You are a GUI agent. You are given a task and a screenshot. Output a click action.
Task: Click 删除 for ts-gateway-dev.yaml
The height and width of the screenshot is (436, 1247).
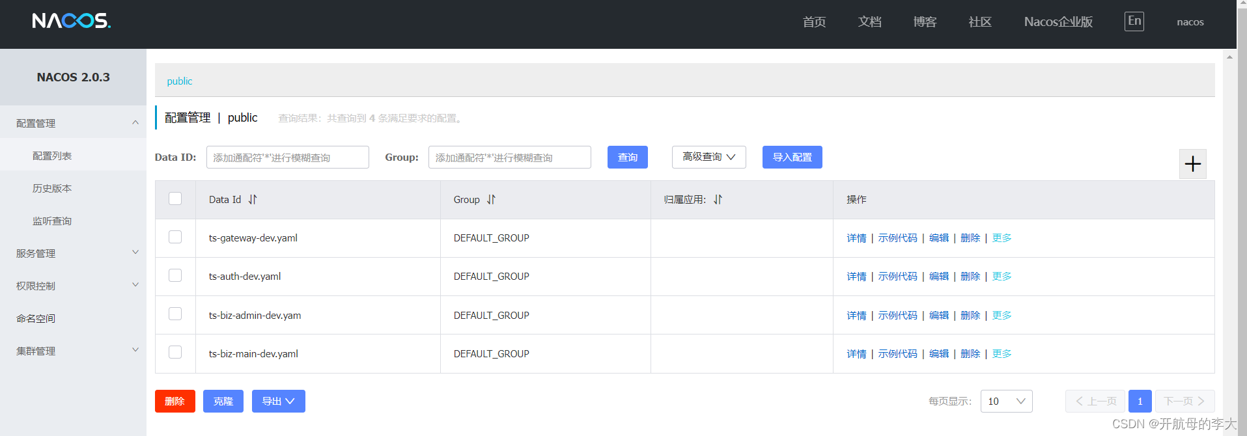pyautogui.click(x=970, y=238)
